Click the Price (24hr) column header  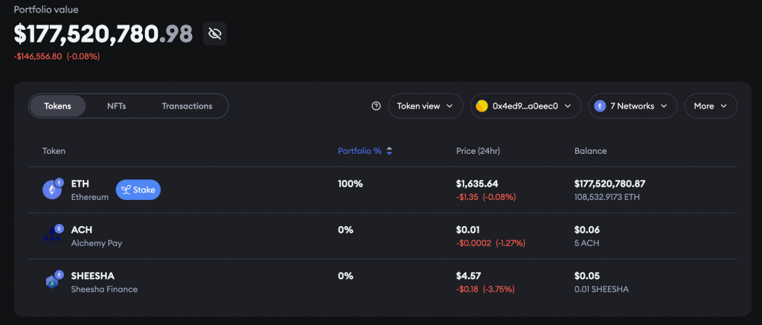[x=478, y=151]
